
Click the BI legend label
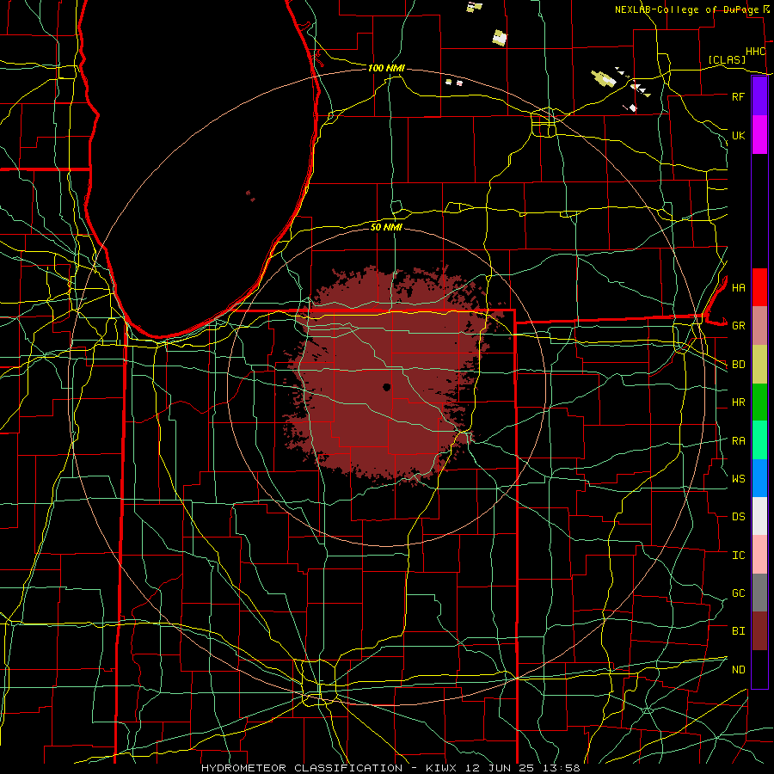click(738, 631)
